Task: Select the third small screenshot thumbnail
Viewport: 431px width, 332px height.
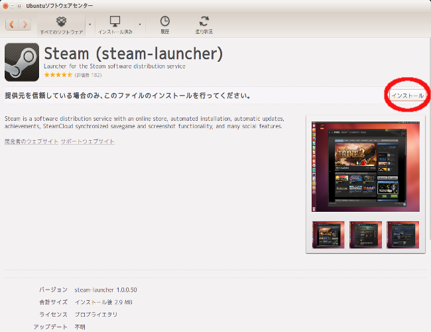Action: [402, 234]
